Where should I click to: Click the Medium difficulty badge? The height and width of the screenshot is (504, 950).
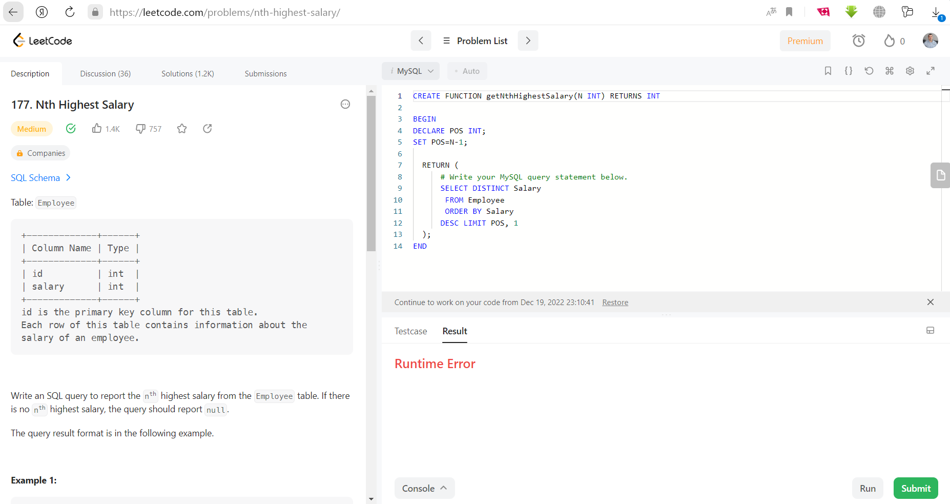(32, 129)
